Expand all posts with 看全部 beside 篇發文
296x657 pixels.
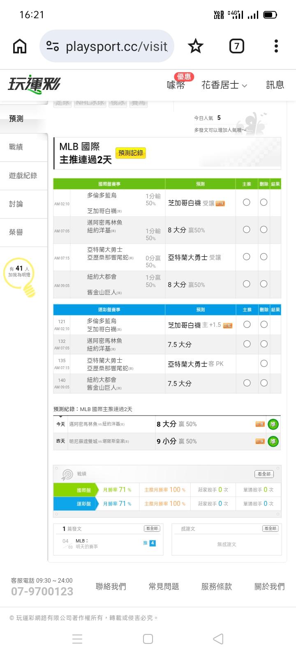152,528
